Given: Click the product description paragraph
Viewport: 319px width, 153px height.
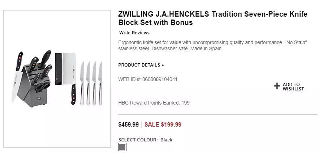Looking at the screenshot, I should point(212,45).
